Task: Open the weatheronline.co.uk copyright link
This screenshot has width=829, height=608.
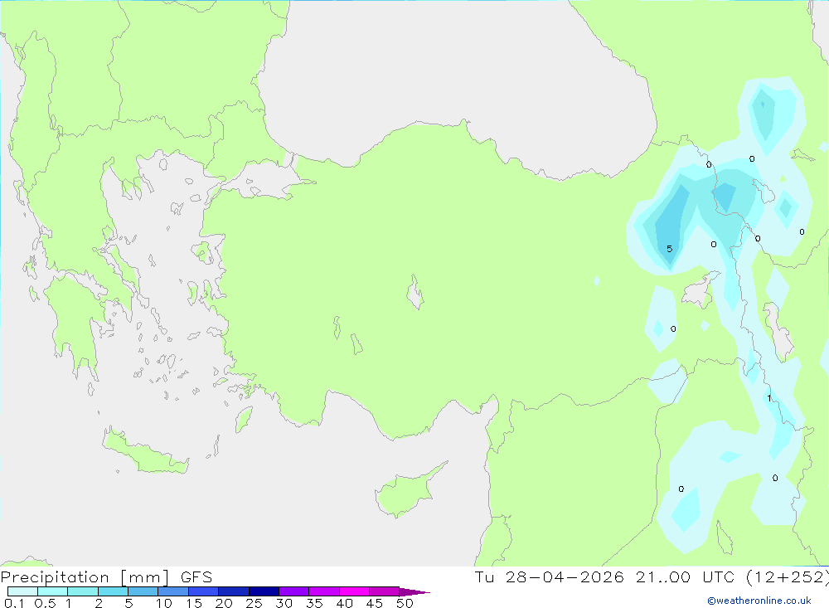Action: click(x=759, y=601)
